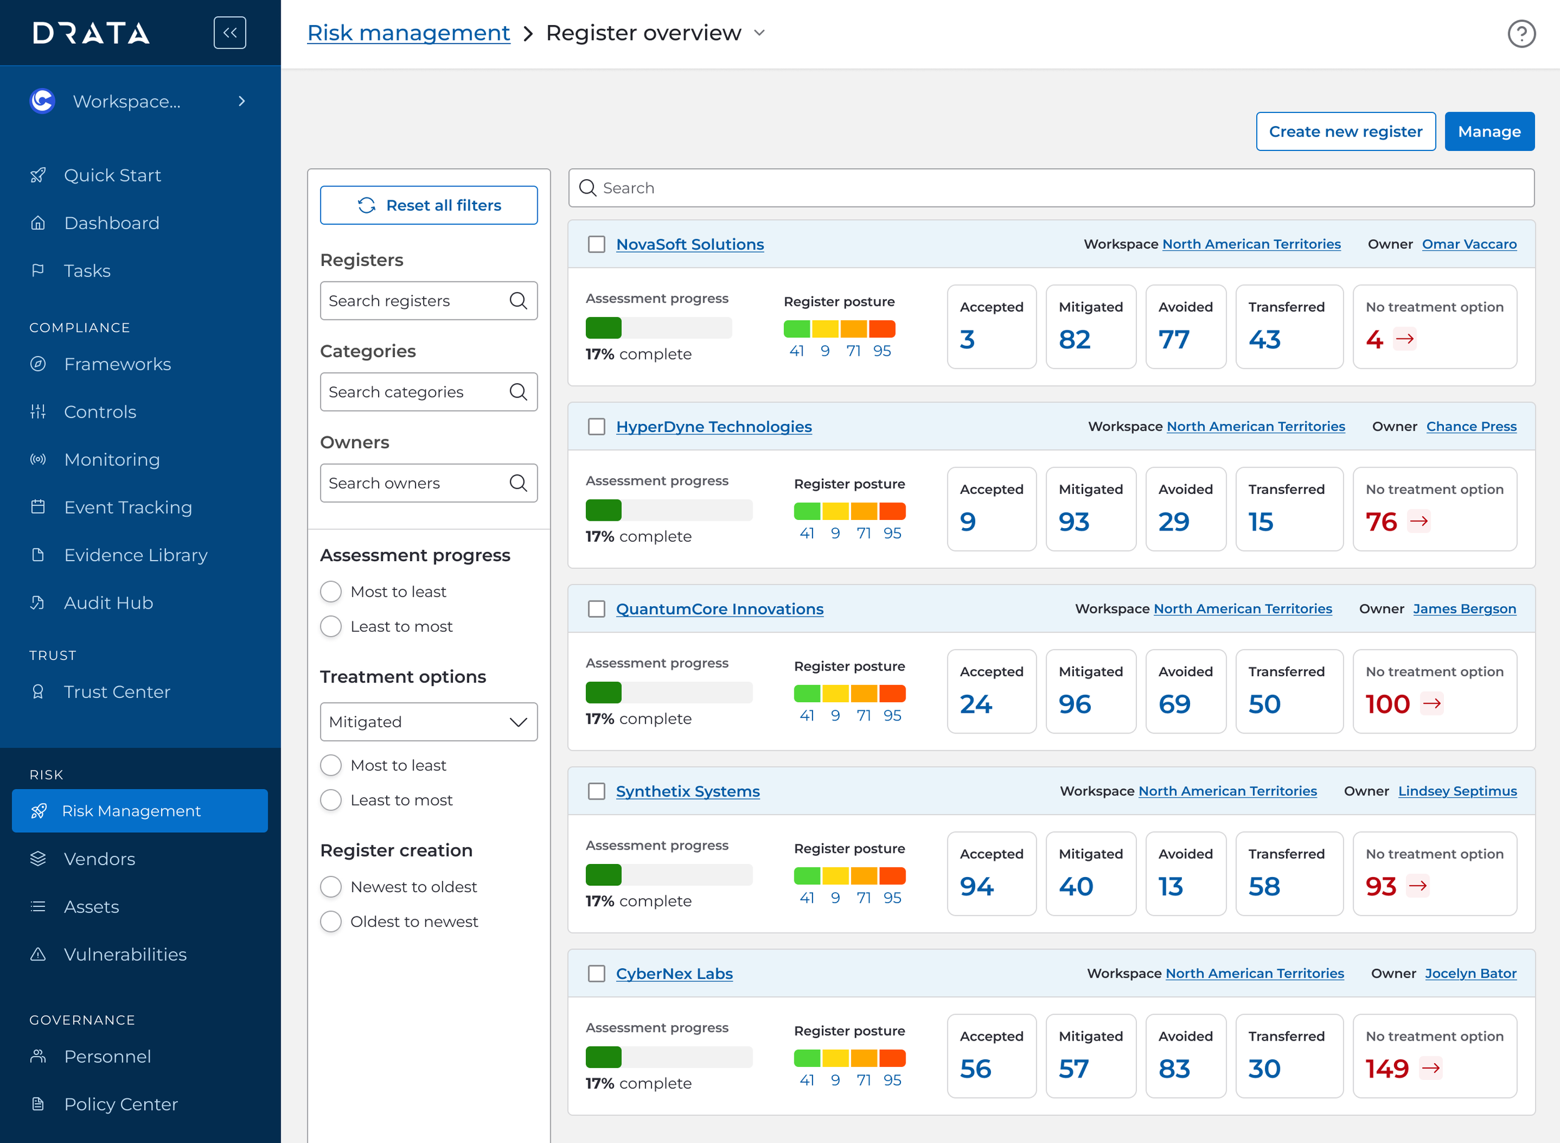This screenshot has height=1143, width=1560.
Task: Open the Mitigated treatment options dropdown
Action: [428, 722]
